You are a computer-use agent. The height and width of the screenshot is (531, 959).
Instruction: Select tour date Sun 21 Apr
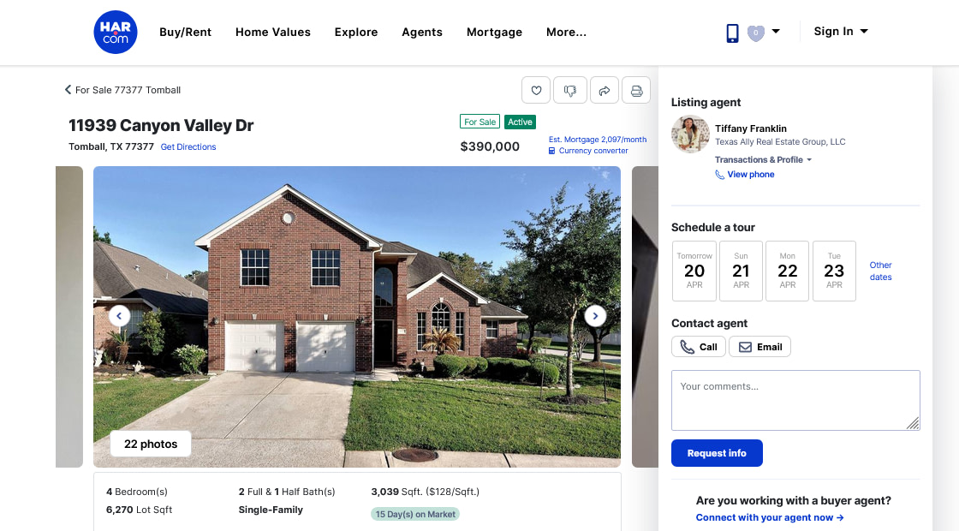tap(741, 271)
